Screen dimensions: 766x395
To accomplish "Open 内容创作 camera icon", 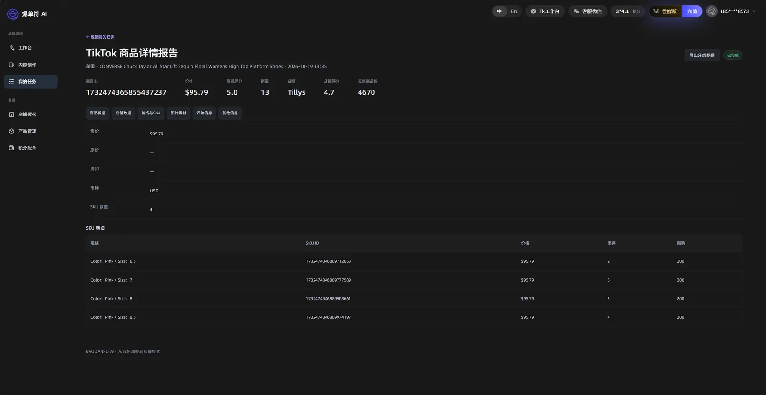I will click(11, 65).
